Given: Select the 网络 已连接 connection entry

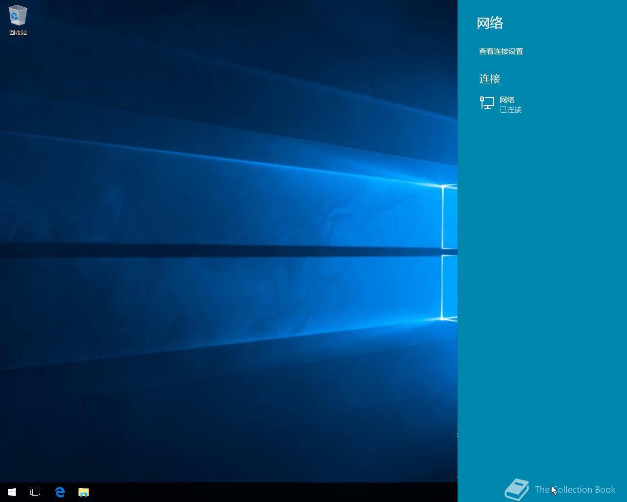Looking at the screenshot, I should pos(542,104).
